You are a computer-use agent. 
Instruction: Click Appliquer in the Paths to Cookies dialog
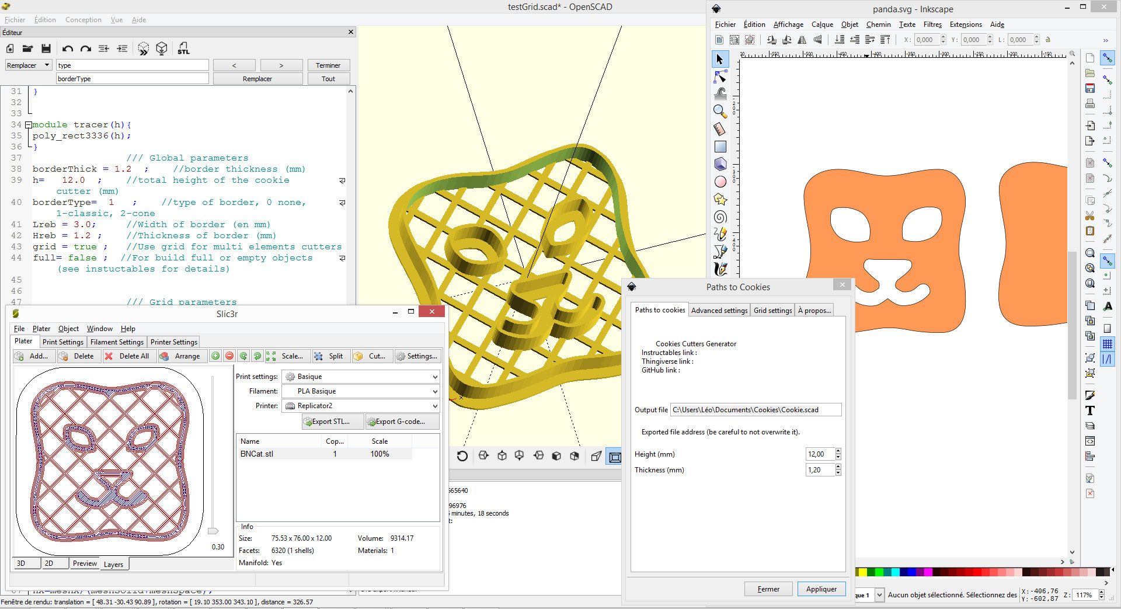tap(821, 589)
